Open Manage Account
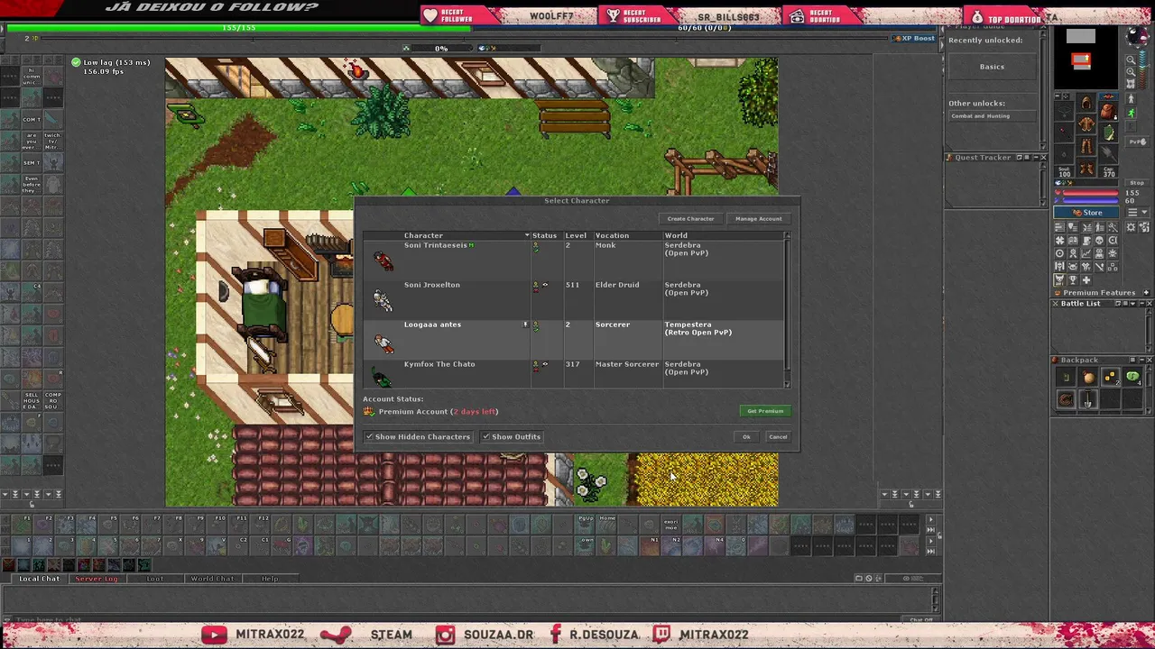 coord(758,219)
